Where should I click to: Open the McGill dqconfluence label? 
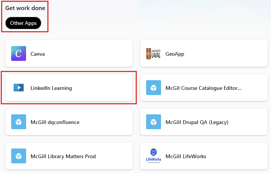pyautogui.click(x=55, y=122)
